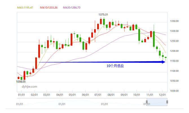Click the 1250.00 y-axis price label
This screenshot has height=113, width=189.
[174, 41]
